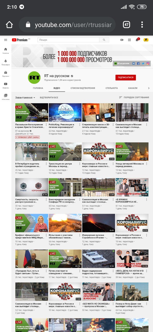The height and width of the screenshot is (332, 153).
Task: Open the Пасхальное богослужение video title
Action: tap(30, 126)
